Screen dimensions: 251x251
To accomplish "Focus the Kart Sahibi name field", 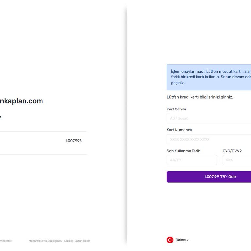I will [209, 118].
